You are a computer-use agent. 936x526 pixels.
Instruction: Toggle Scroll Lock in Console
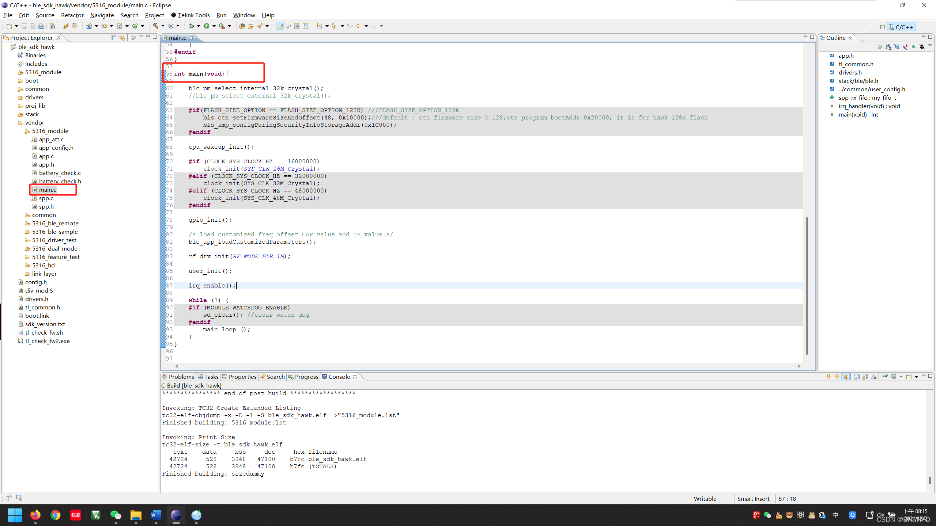(x=865, y=377)
